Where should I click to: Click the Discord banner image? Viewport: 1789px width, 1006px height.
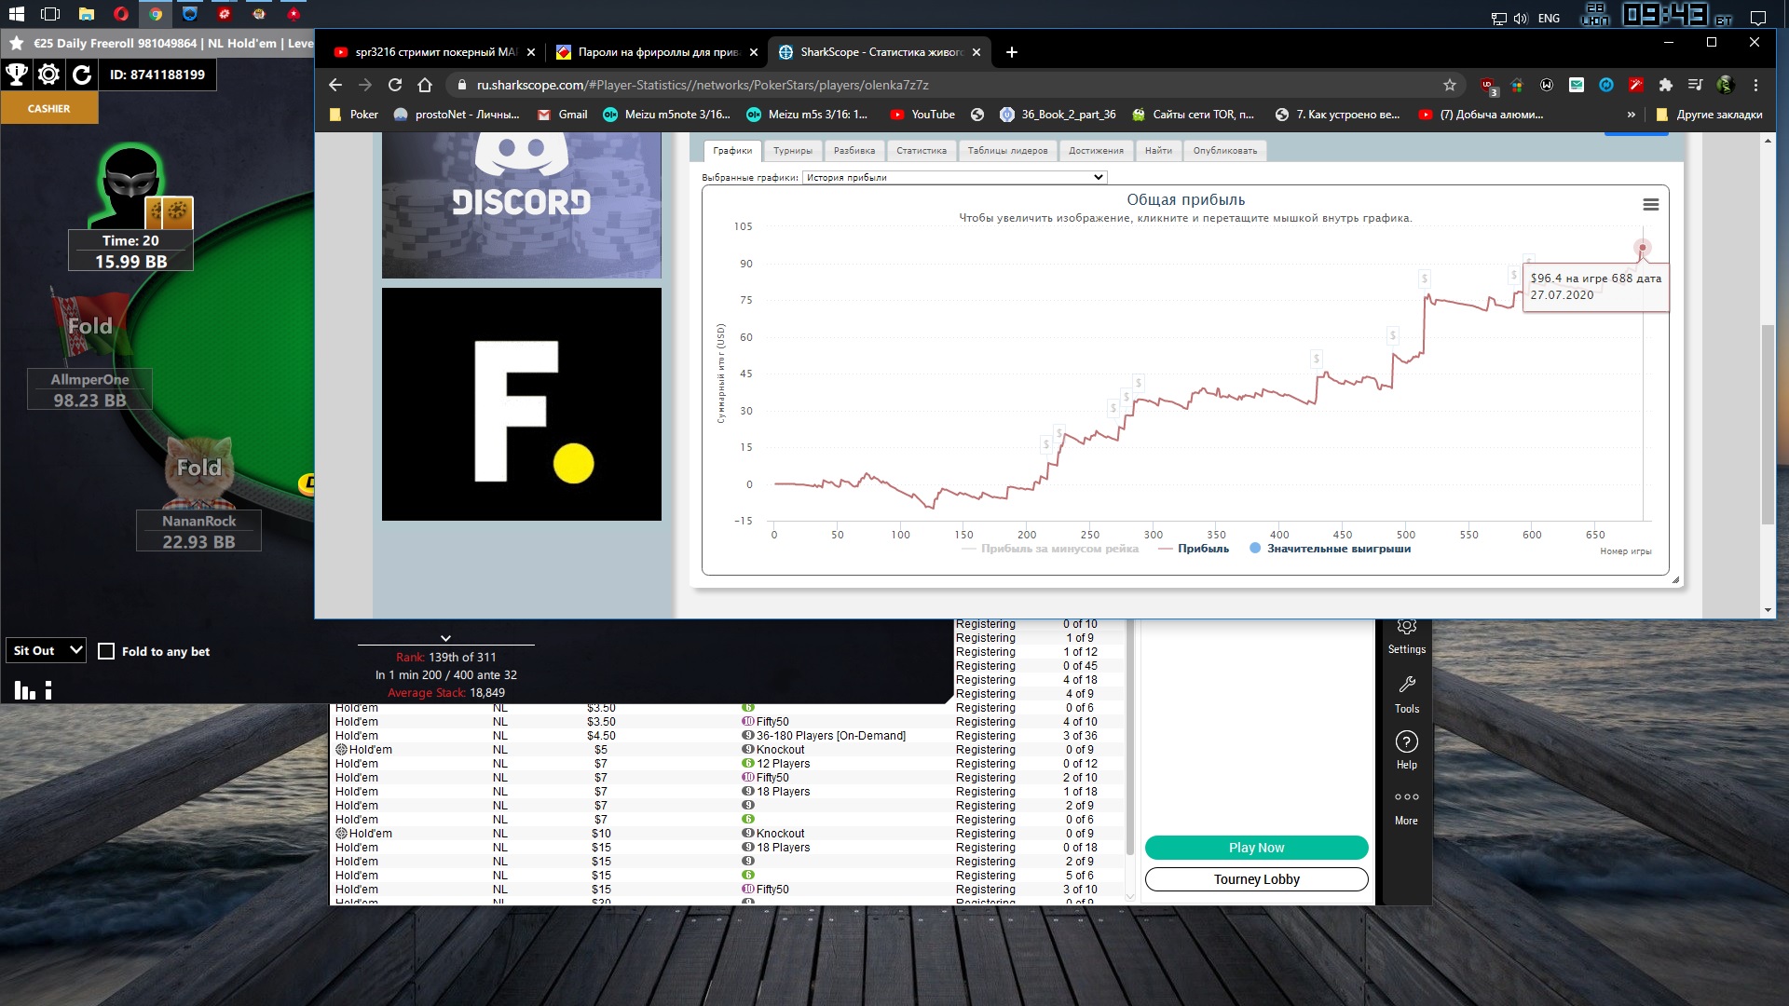tap(522, 205)
